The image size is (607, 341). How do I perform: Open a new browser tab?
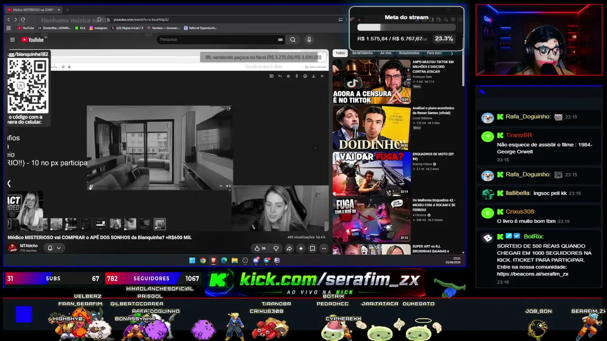(67, 9)
